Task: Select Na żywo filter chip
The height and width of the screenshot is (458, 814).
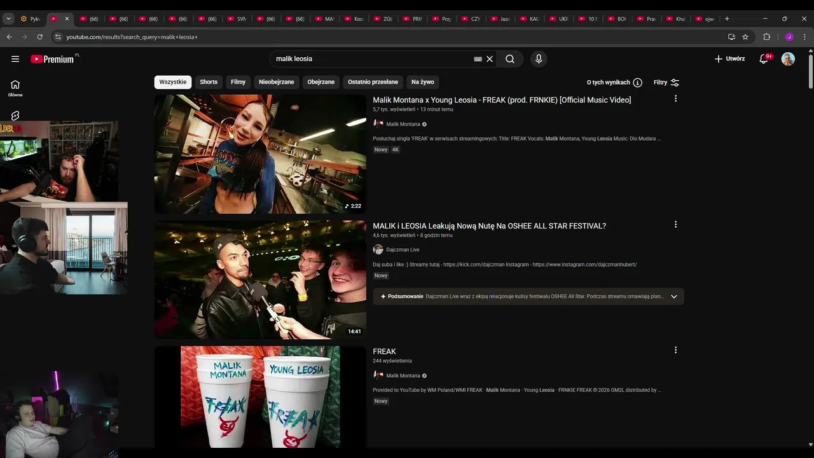Action: click(x=422, y=82)
